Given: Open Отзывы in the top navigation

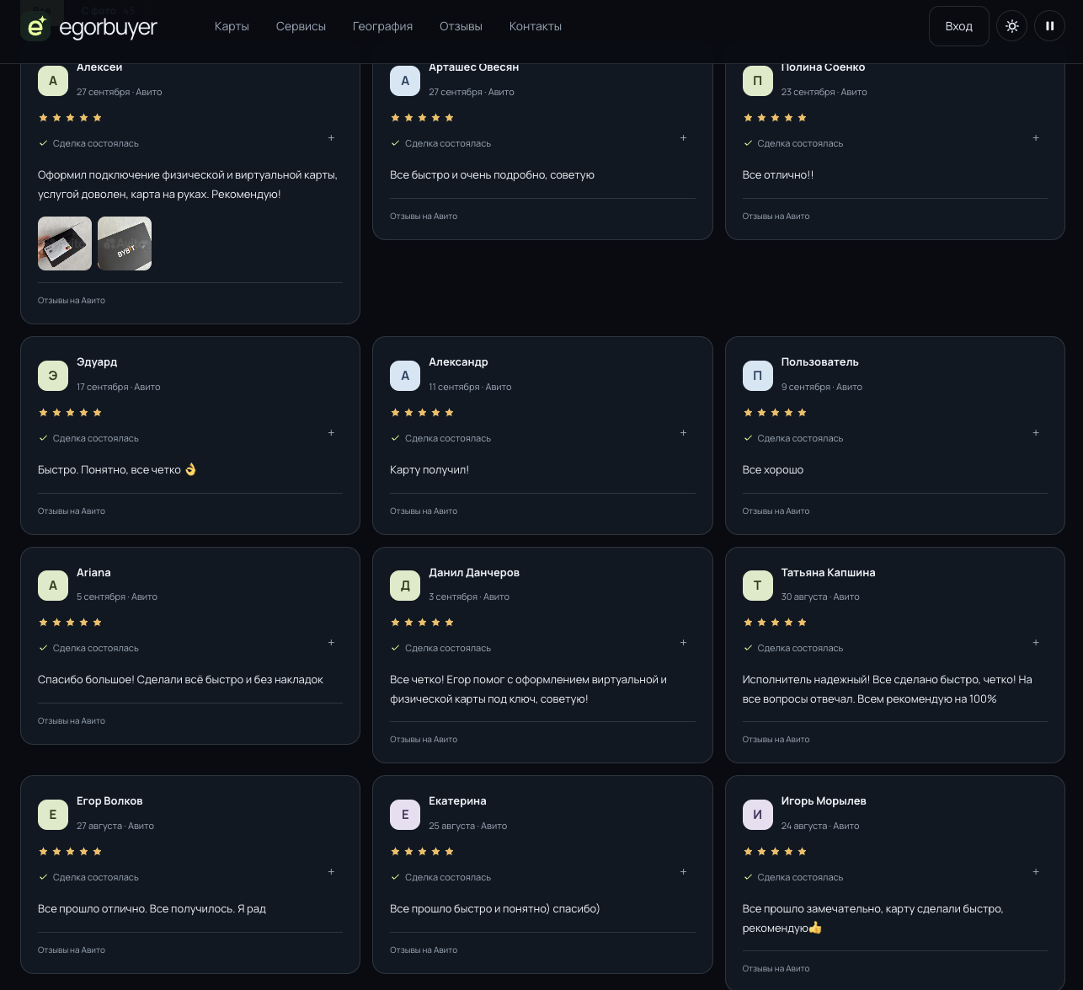Looking at the screenshot, I should point(461,26).
